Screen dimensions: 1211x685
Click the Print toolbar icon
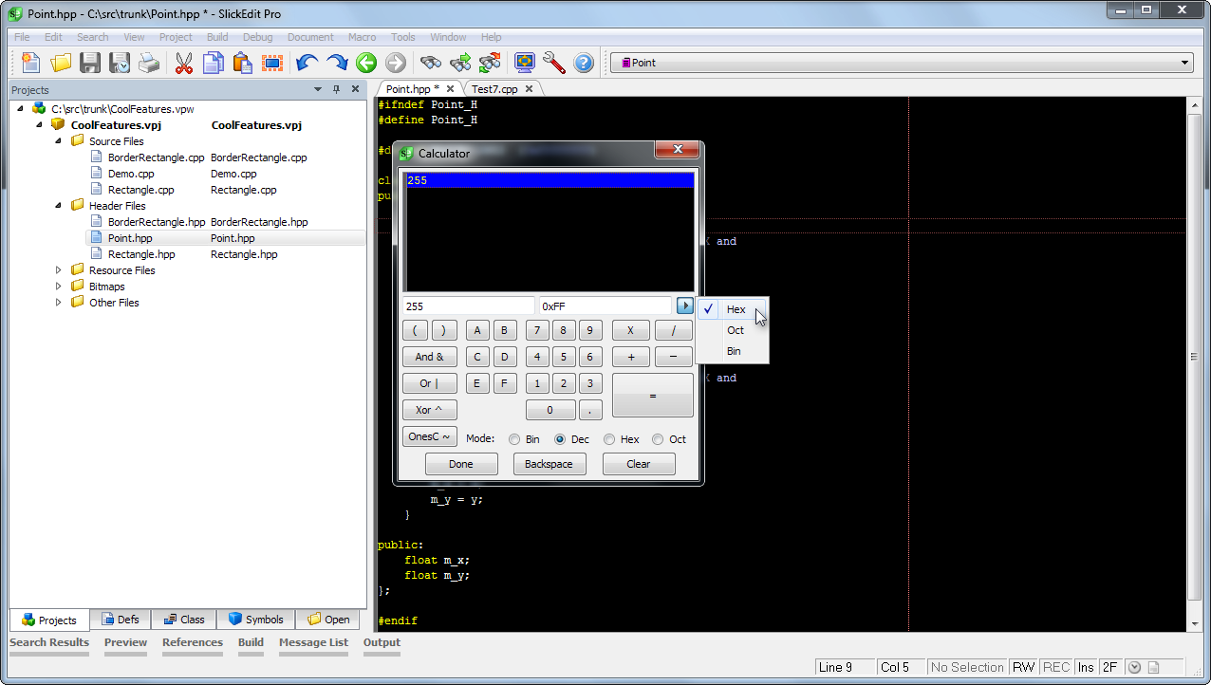[148, 63]
